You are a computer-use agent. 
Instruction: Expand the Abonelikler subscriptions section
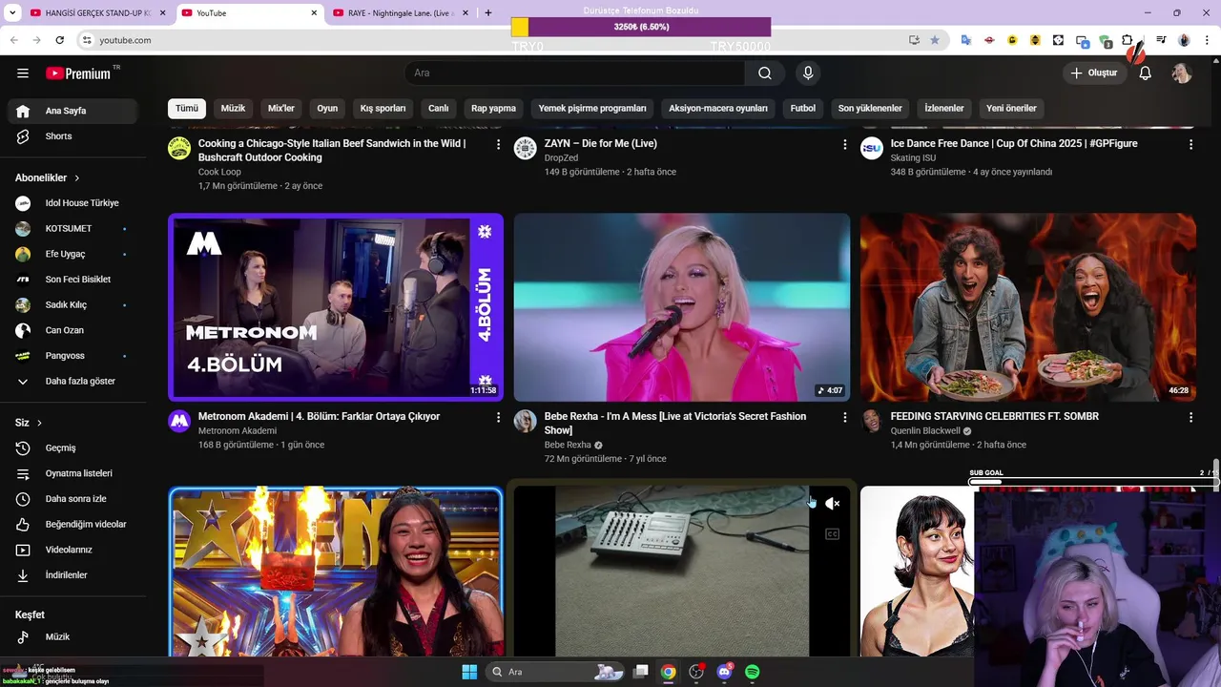[48, 177]
